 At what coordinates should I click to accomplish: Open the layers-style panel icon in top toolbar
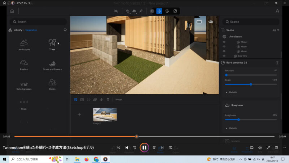(x=116, y=11)
